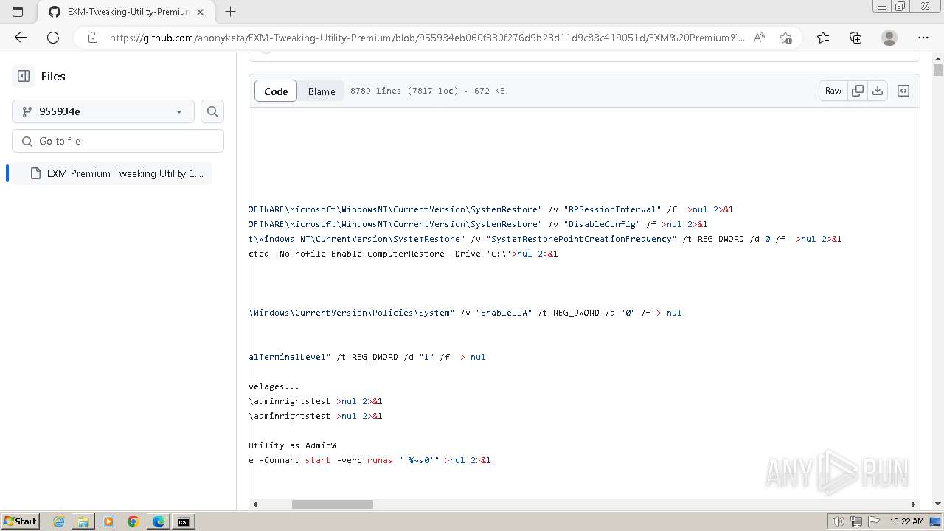Click the "DisableConfig" code line
The width and height of the screenshot is (944, 531).
(479, 224)
